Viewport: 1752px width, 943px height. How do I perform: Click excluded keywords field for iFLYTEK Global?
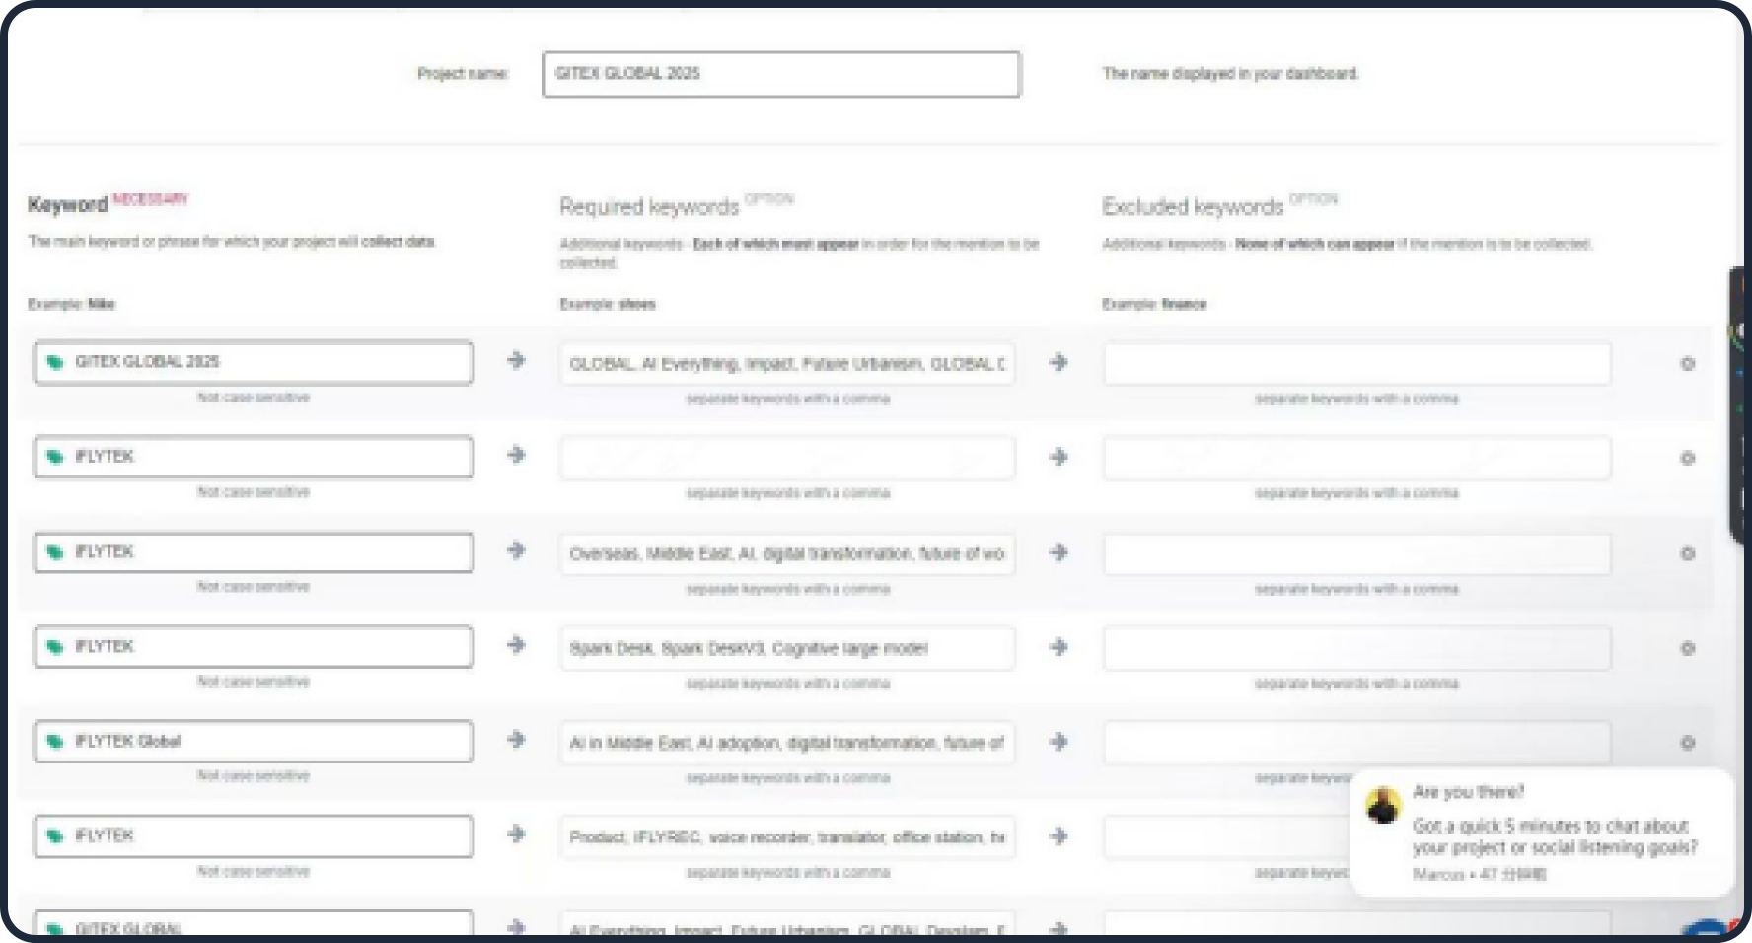(1357, 743)
